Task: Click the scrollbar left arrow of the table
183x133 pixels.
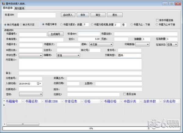Action: click(5, 124)
